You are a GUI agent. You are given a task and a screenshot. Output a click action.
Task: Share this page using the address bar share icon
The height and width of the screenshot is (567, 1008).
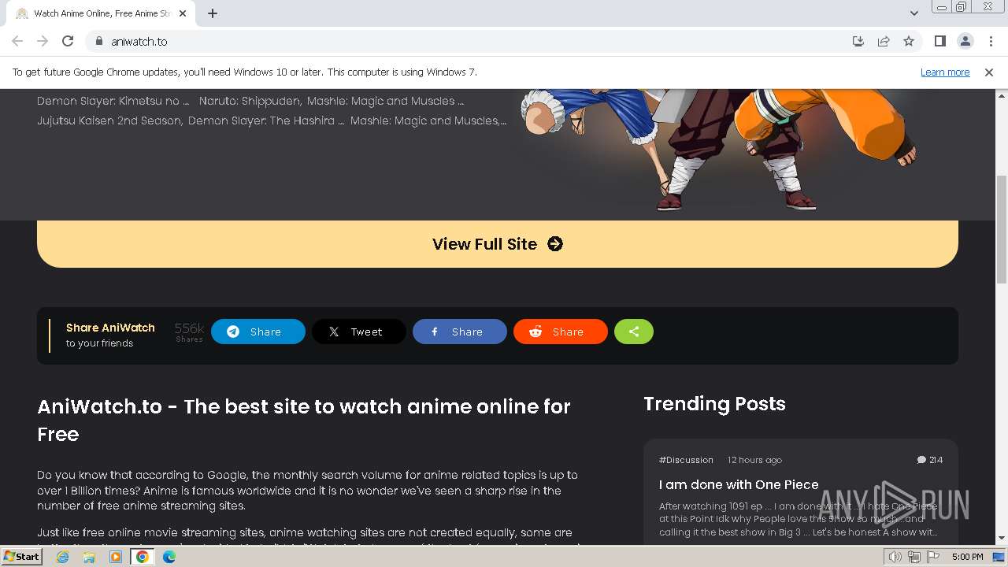tap(884, 41)
